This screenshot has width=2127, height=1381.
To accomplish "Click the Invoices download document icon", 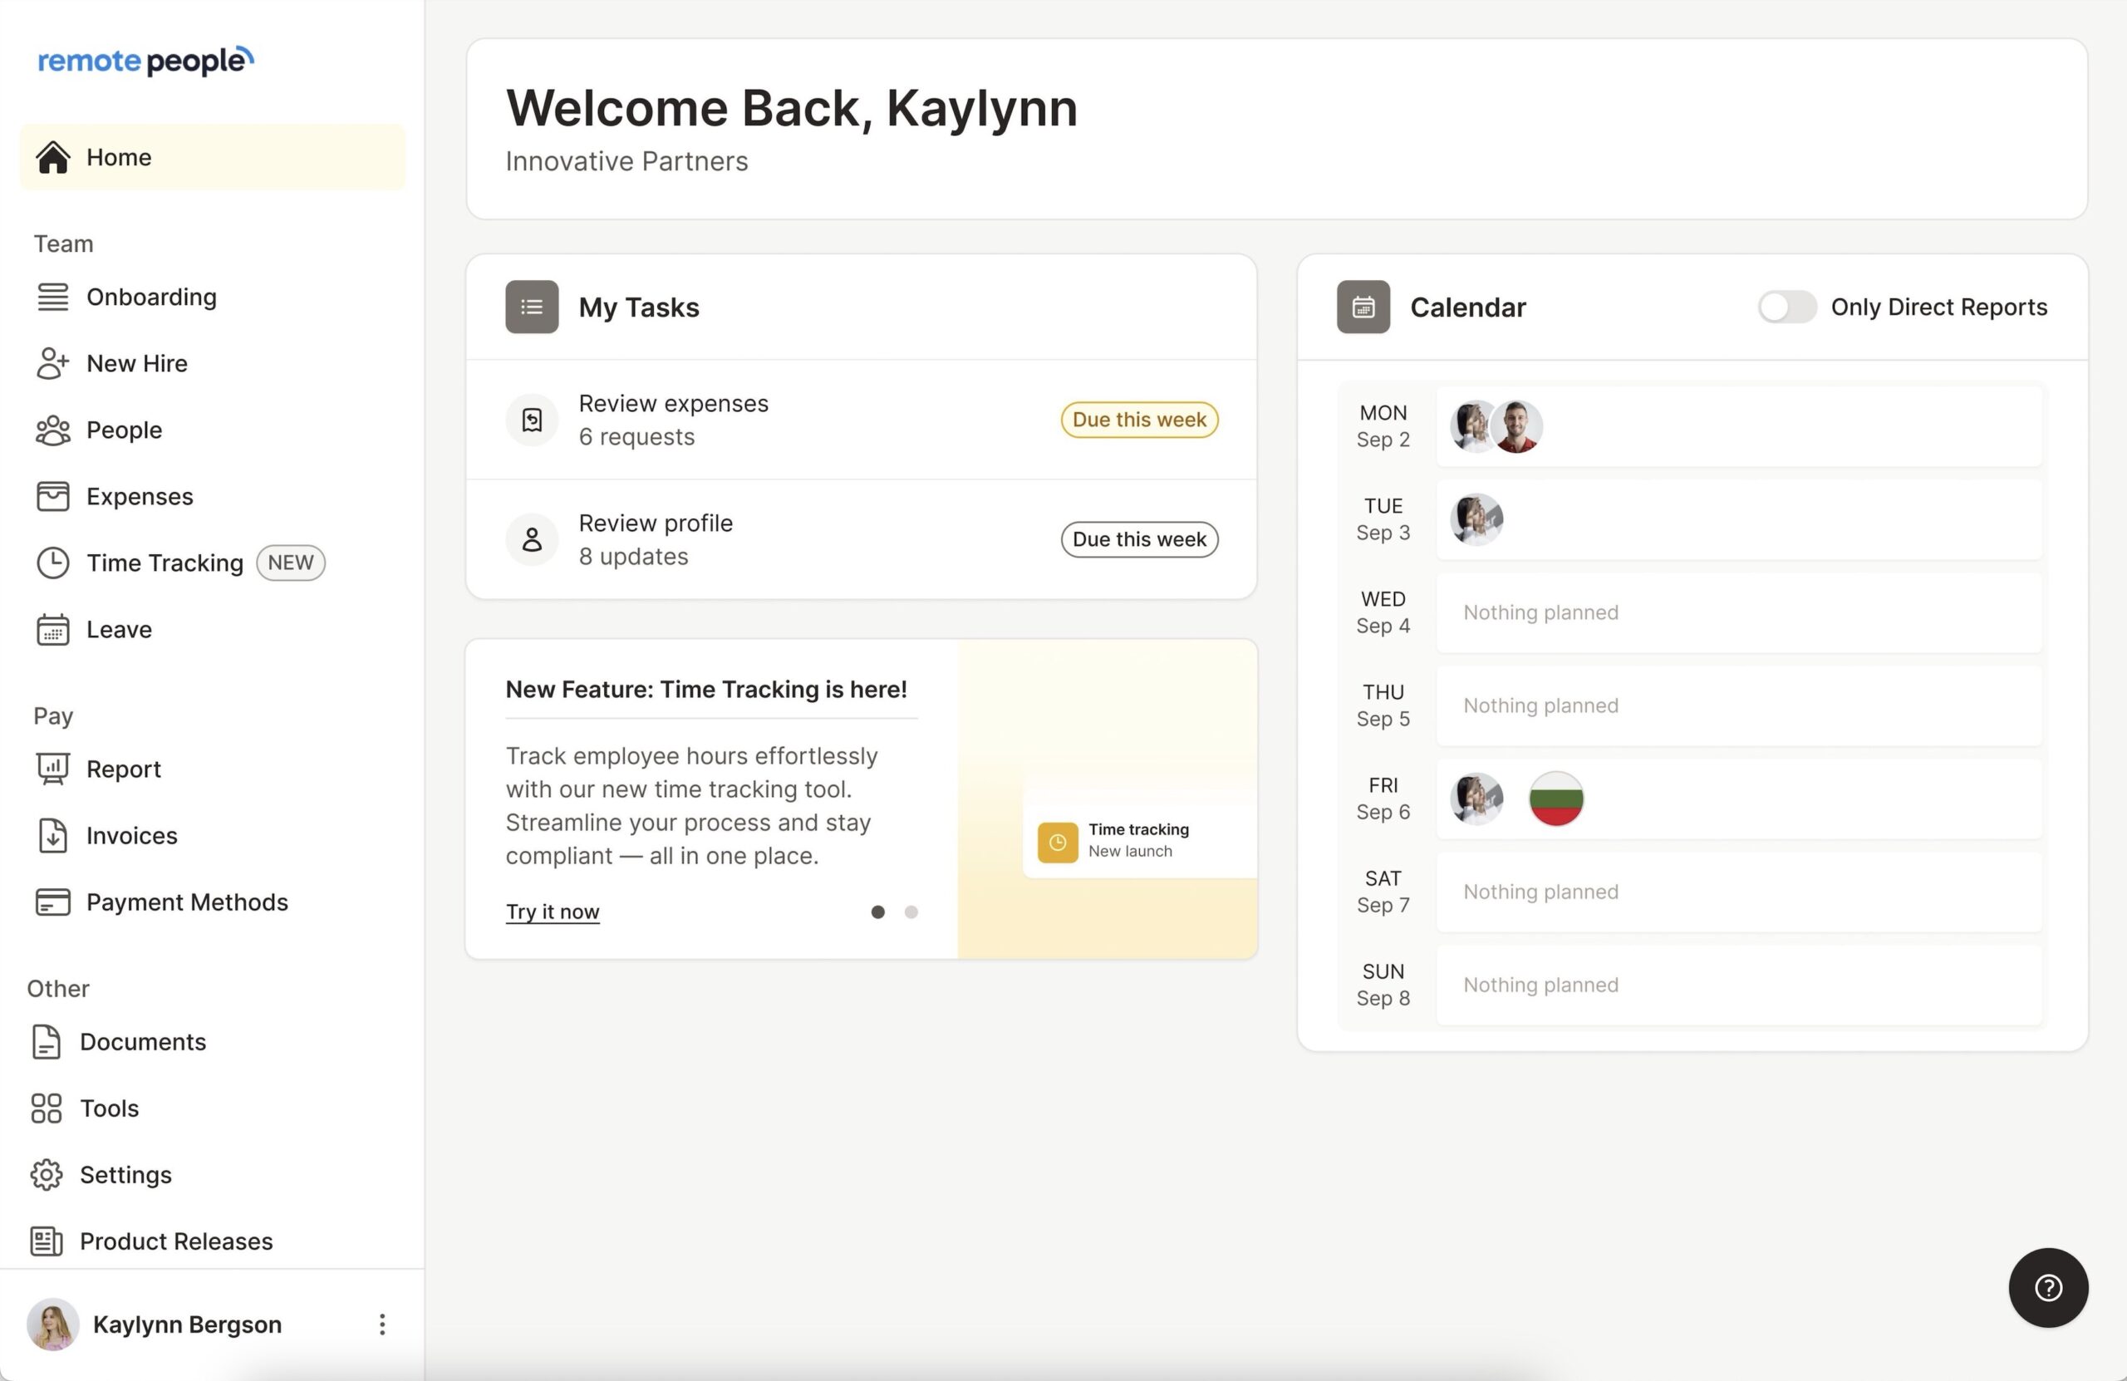I will click(52, 835).
